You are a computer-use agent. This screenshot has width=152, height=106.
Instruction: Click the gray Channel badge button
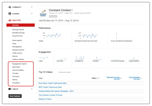pos(53,16)
